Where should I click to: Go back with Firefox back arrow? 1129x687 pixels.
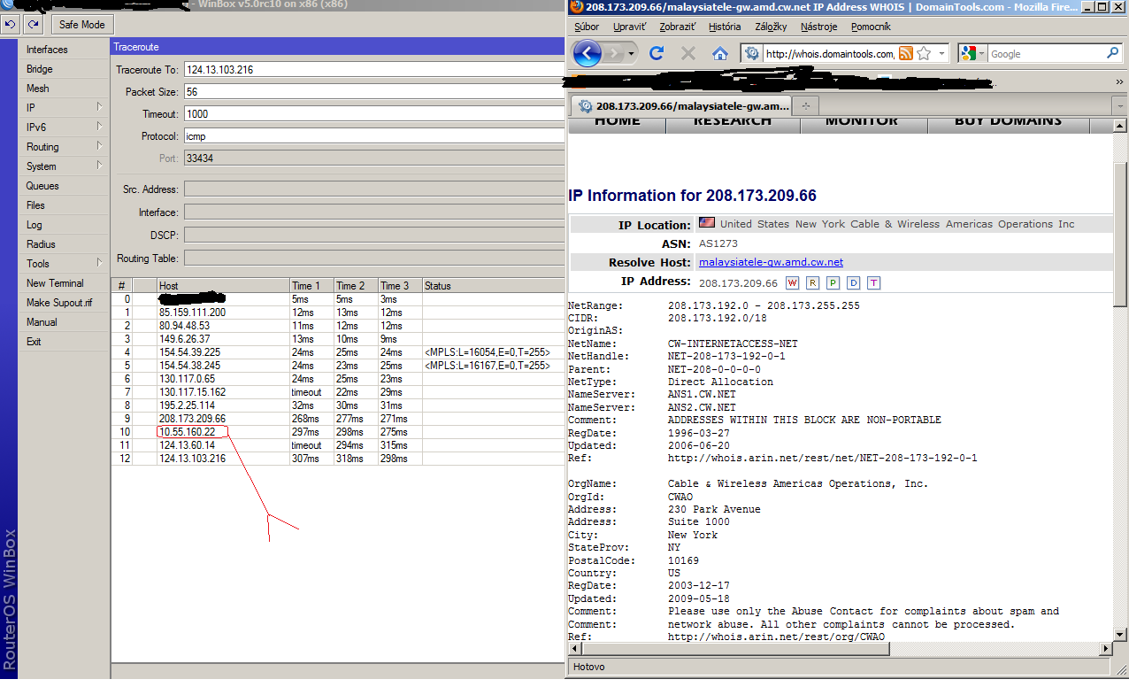[588, 53]
